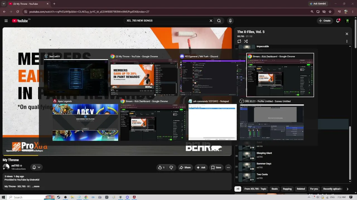
Task: Expand the description with ...more
Action: pyautogui.click(x=36, y=186)
